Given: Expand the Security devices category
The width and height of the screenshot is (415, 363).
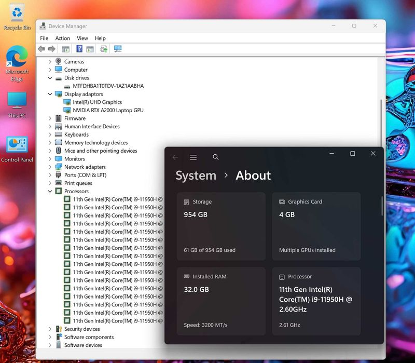Looking at the screenshot, I should click(50, 329).
